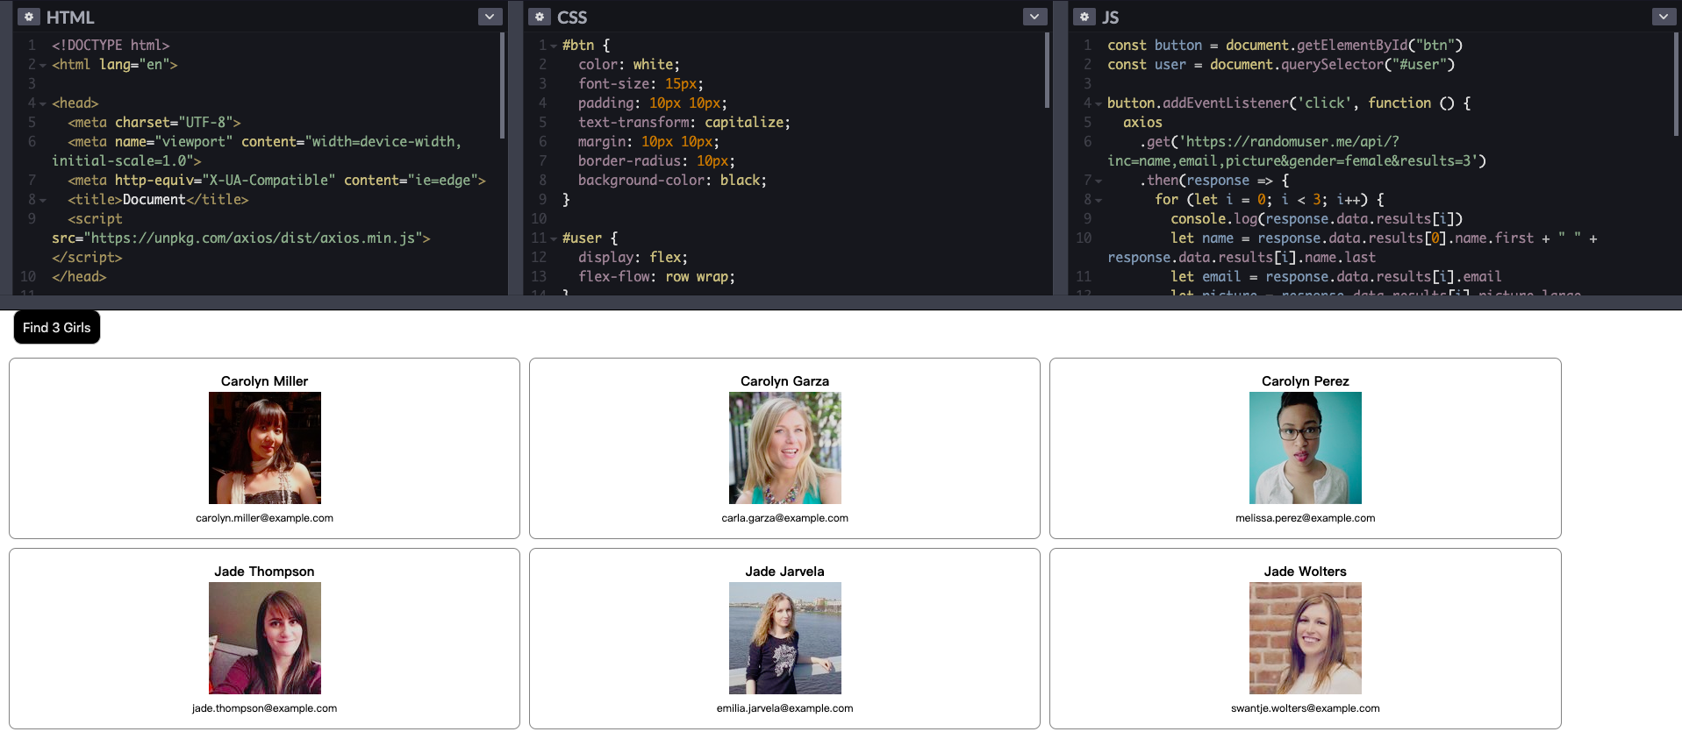The image size is (1682, 739).
Task: Click the display: flex line in CSS
Action: click(633, 258)
